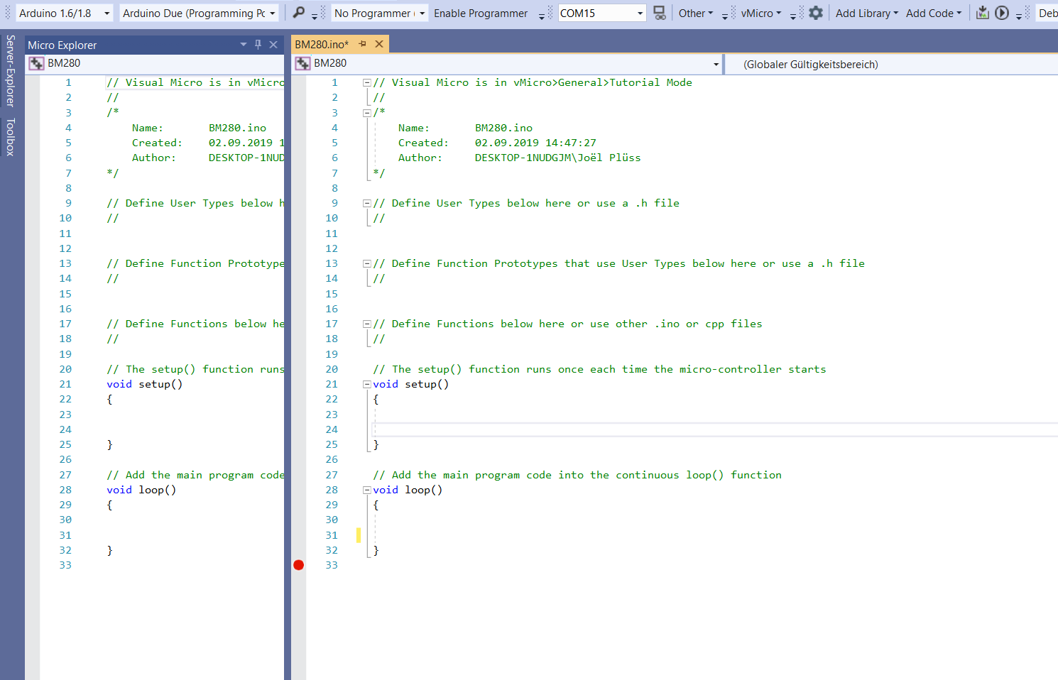Open Micro Explorer window options arrow
Screen dimensions: 1058x680
pyautogui.click(x=244, y=44)
